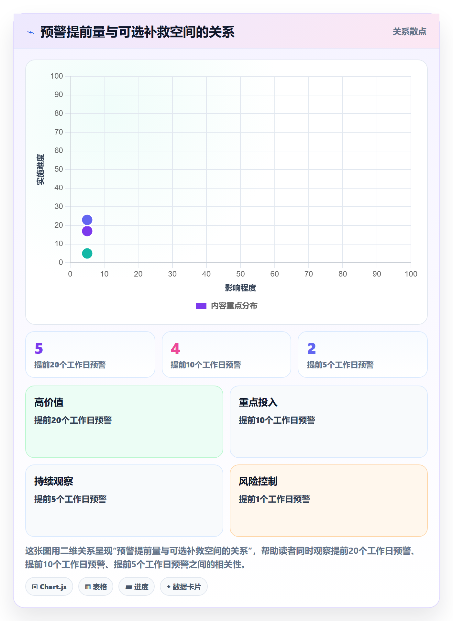
Task: Click the chart title 预警提前量与可选补救空间的关系
Action: point(137,32)
